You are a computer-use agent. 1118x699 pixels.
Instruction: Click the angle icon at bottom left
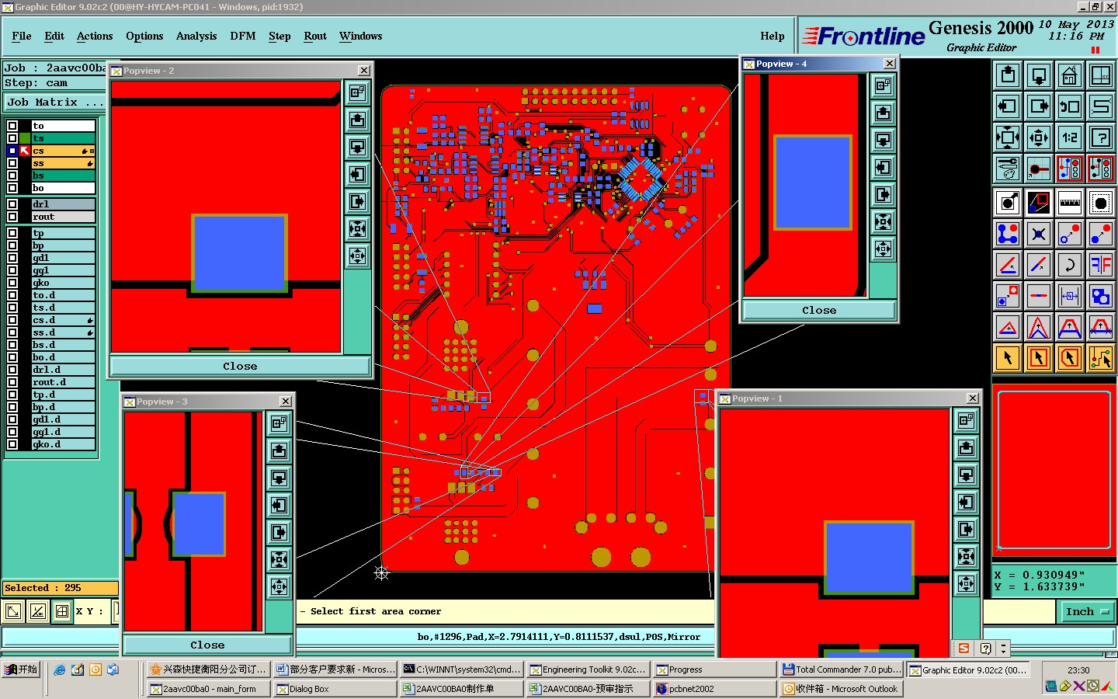coord(37,611)
